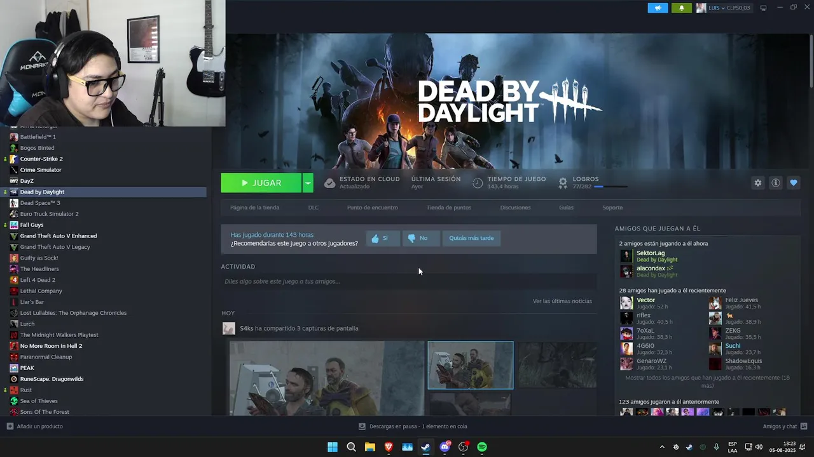Click the green JUGAR play button
Viewport: 814px width, 457px height.
point(261,183)
